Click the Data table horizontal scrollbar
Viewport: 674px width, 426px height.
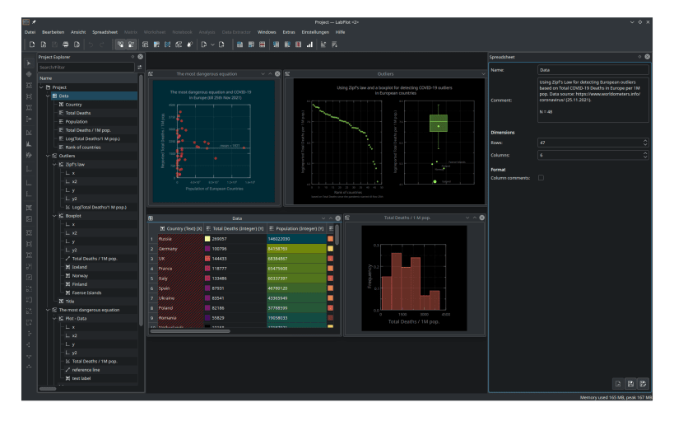pyautogui.click(x=190, y=331)
